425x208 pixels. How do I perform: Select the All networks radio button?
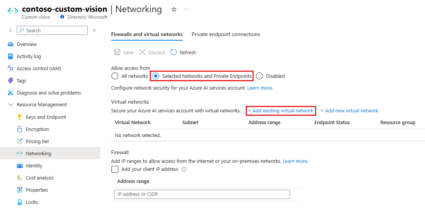115,76
